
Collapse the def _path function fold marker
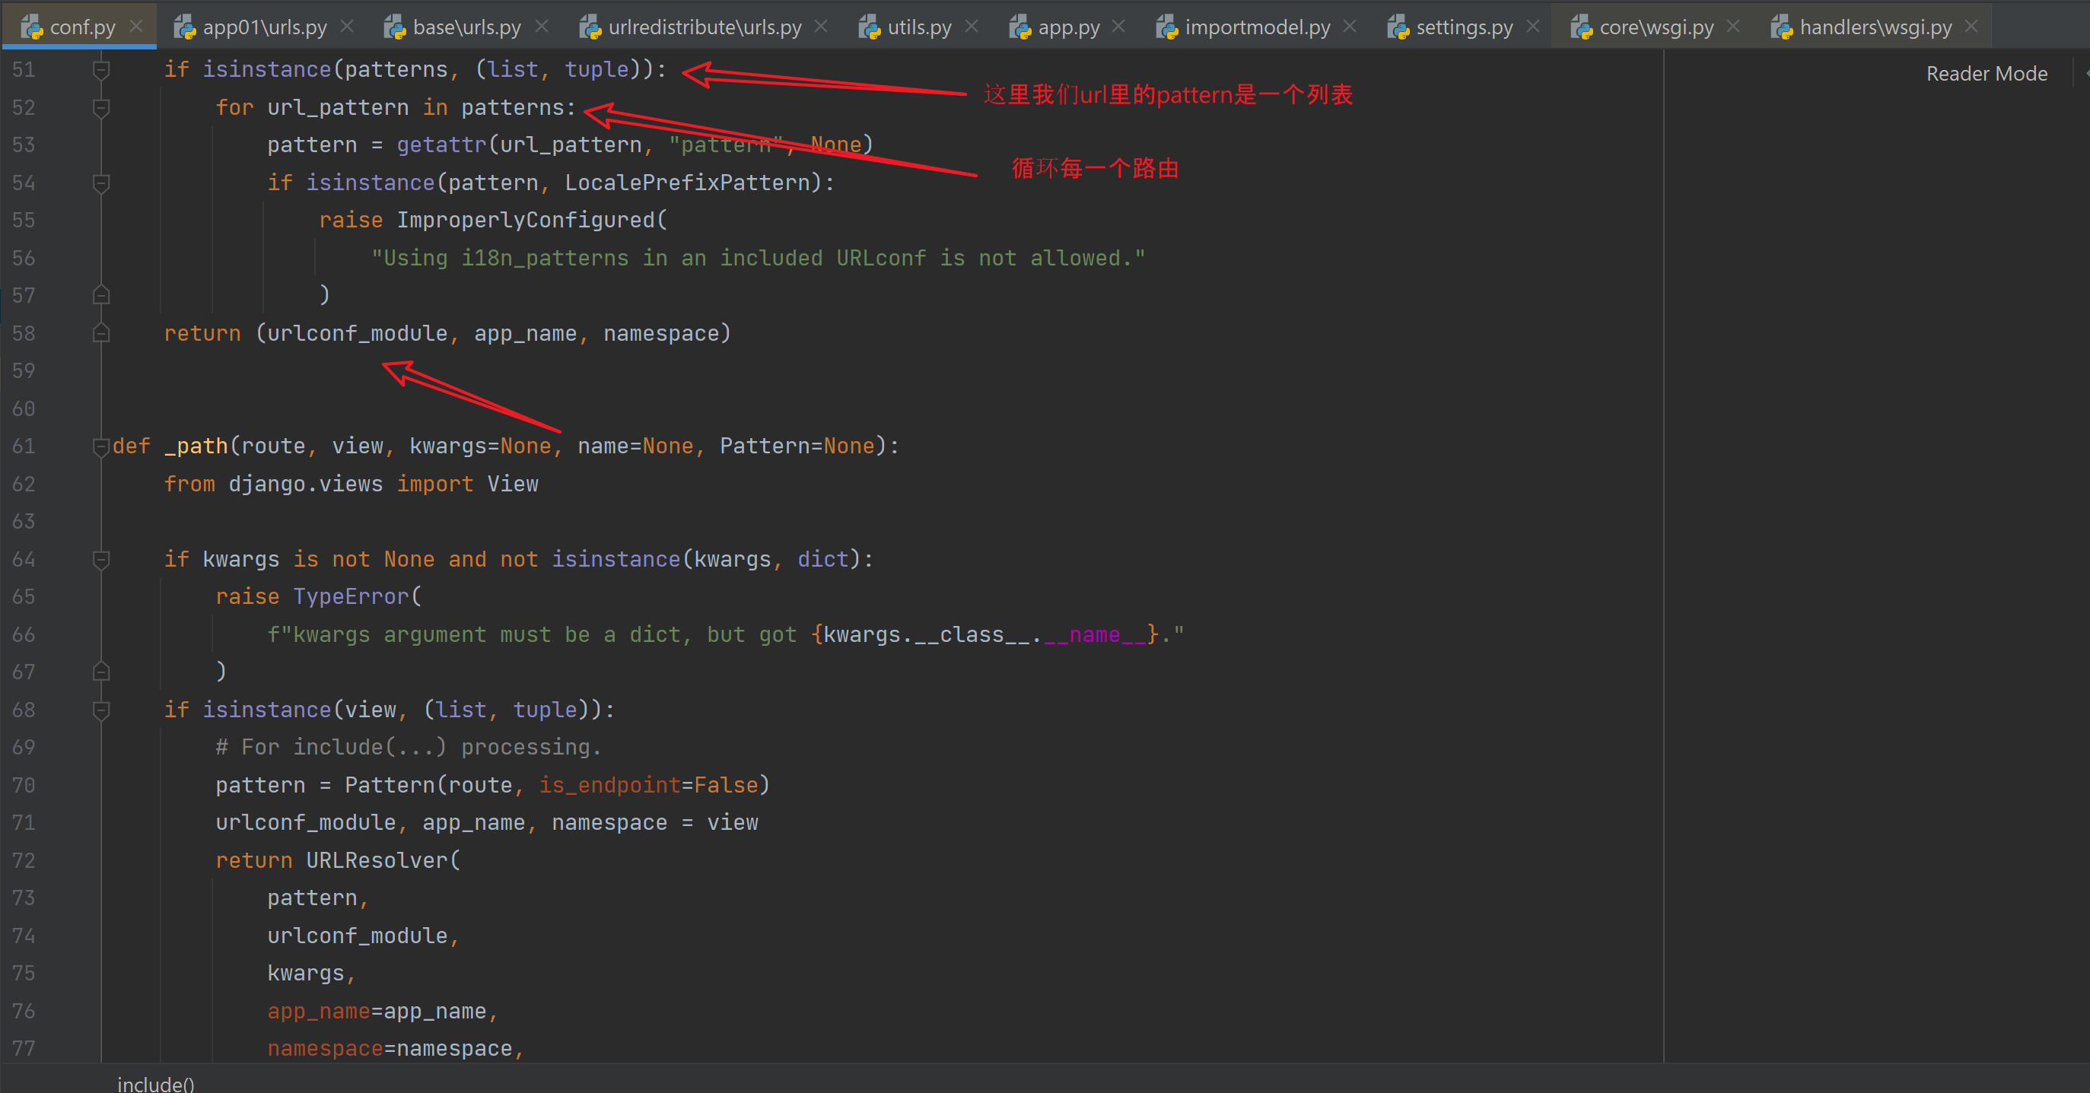[100, 446]
